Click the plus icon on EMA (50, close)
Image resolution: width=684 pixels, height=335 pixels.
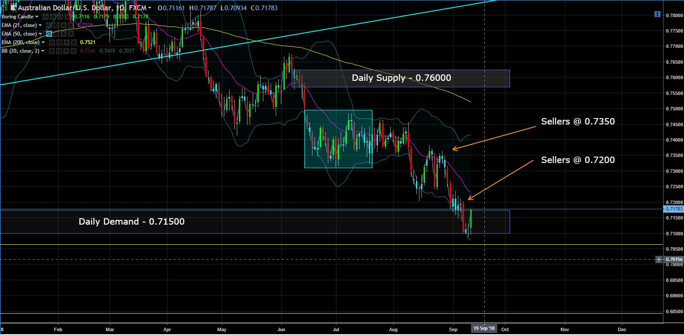[63, 34]
